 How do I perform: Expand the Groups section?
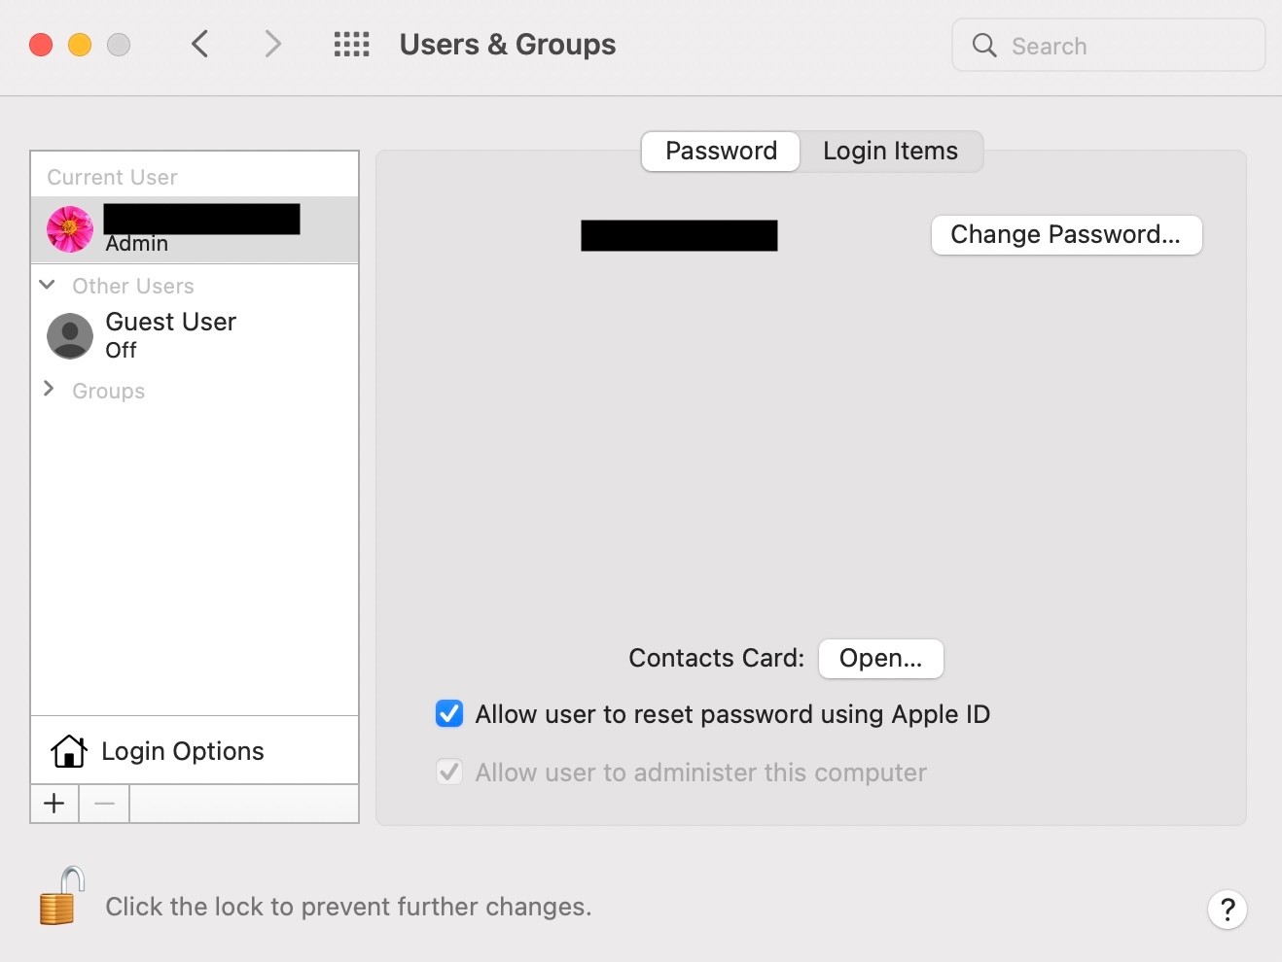(48, 390)
